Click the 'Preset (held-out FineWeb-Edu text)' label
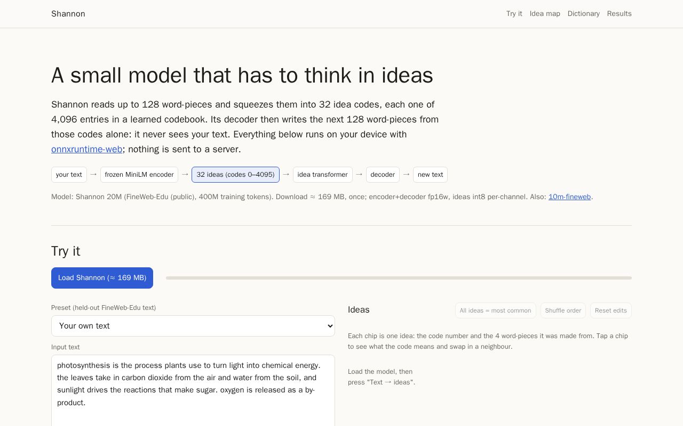 click(x=104, y=308)
